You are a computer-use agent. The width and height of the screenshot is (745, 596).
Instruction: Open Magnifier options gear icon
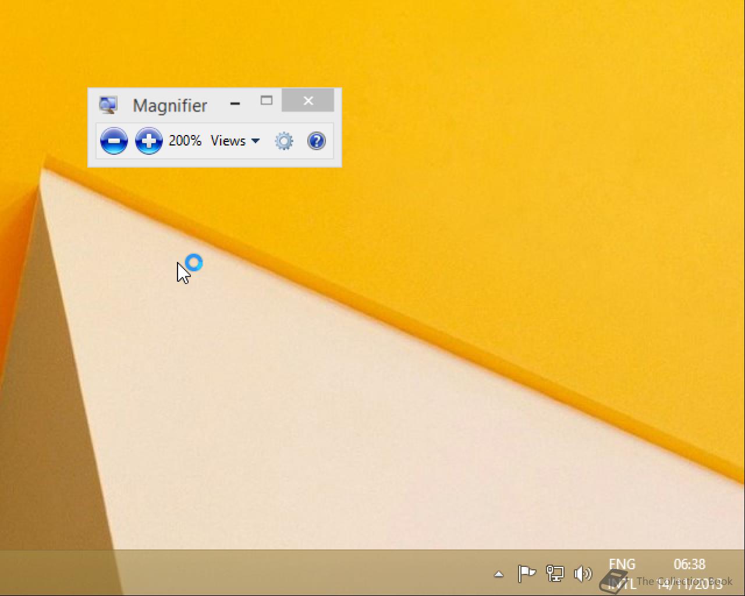click(284, 141)
